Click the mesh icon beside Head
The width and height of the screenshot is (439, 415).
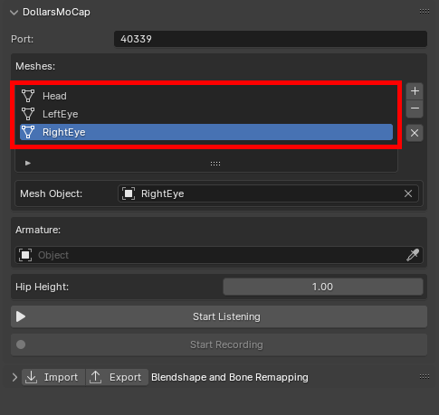[28, 96]
